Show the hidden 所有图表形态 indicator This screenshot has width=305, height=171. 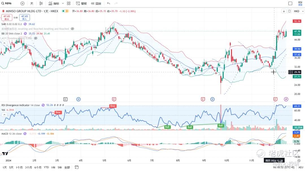click(72, 29)
